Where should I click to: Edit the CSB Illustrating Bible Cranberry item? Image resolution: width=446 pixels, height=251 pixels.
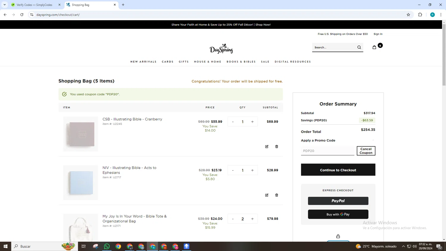pos(267,147)
